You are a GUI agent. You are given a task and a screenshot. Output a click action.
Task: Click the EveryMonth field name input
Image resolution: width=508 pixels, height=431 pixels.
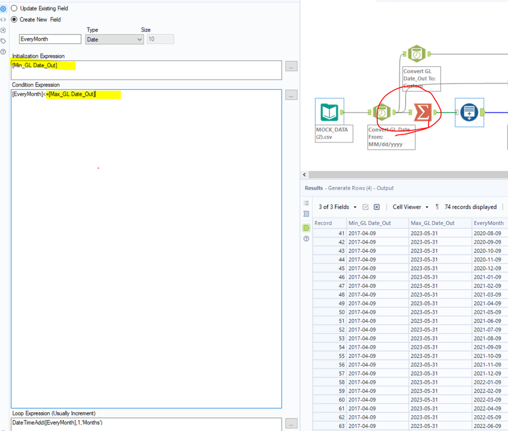[50, 39]
